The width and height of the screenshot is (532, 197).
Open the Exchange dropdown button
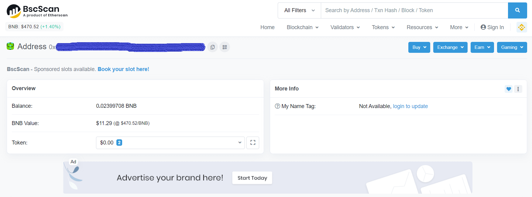tap(450, 47)
